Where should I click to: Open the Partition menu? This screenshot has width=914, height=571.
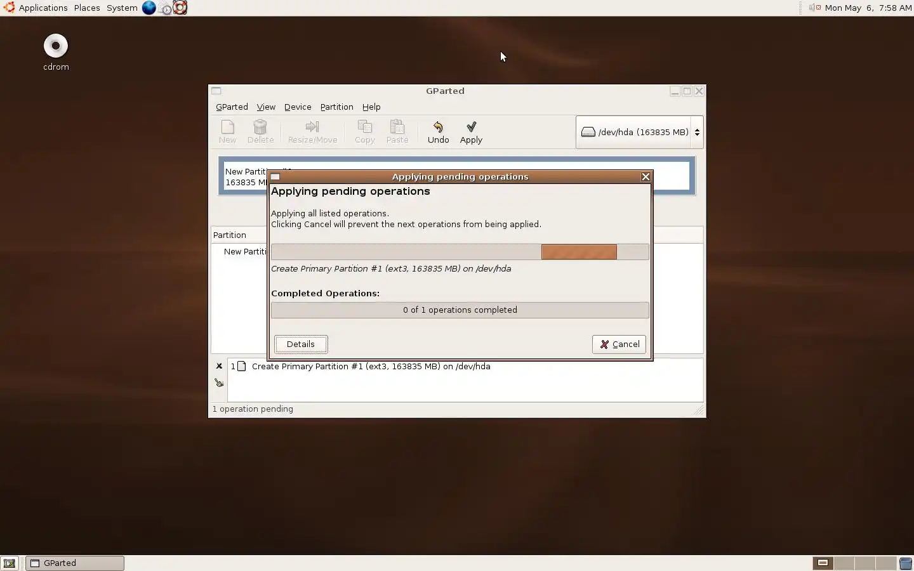click(x=336, y=107)
